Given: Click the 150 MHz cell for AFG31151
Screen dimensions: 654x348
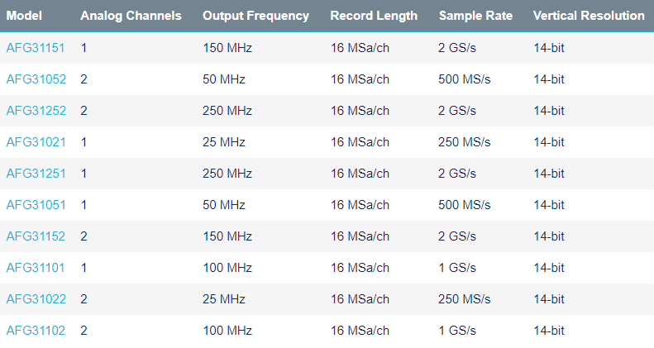Looking at the screenshot, I should coord(227,48).
